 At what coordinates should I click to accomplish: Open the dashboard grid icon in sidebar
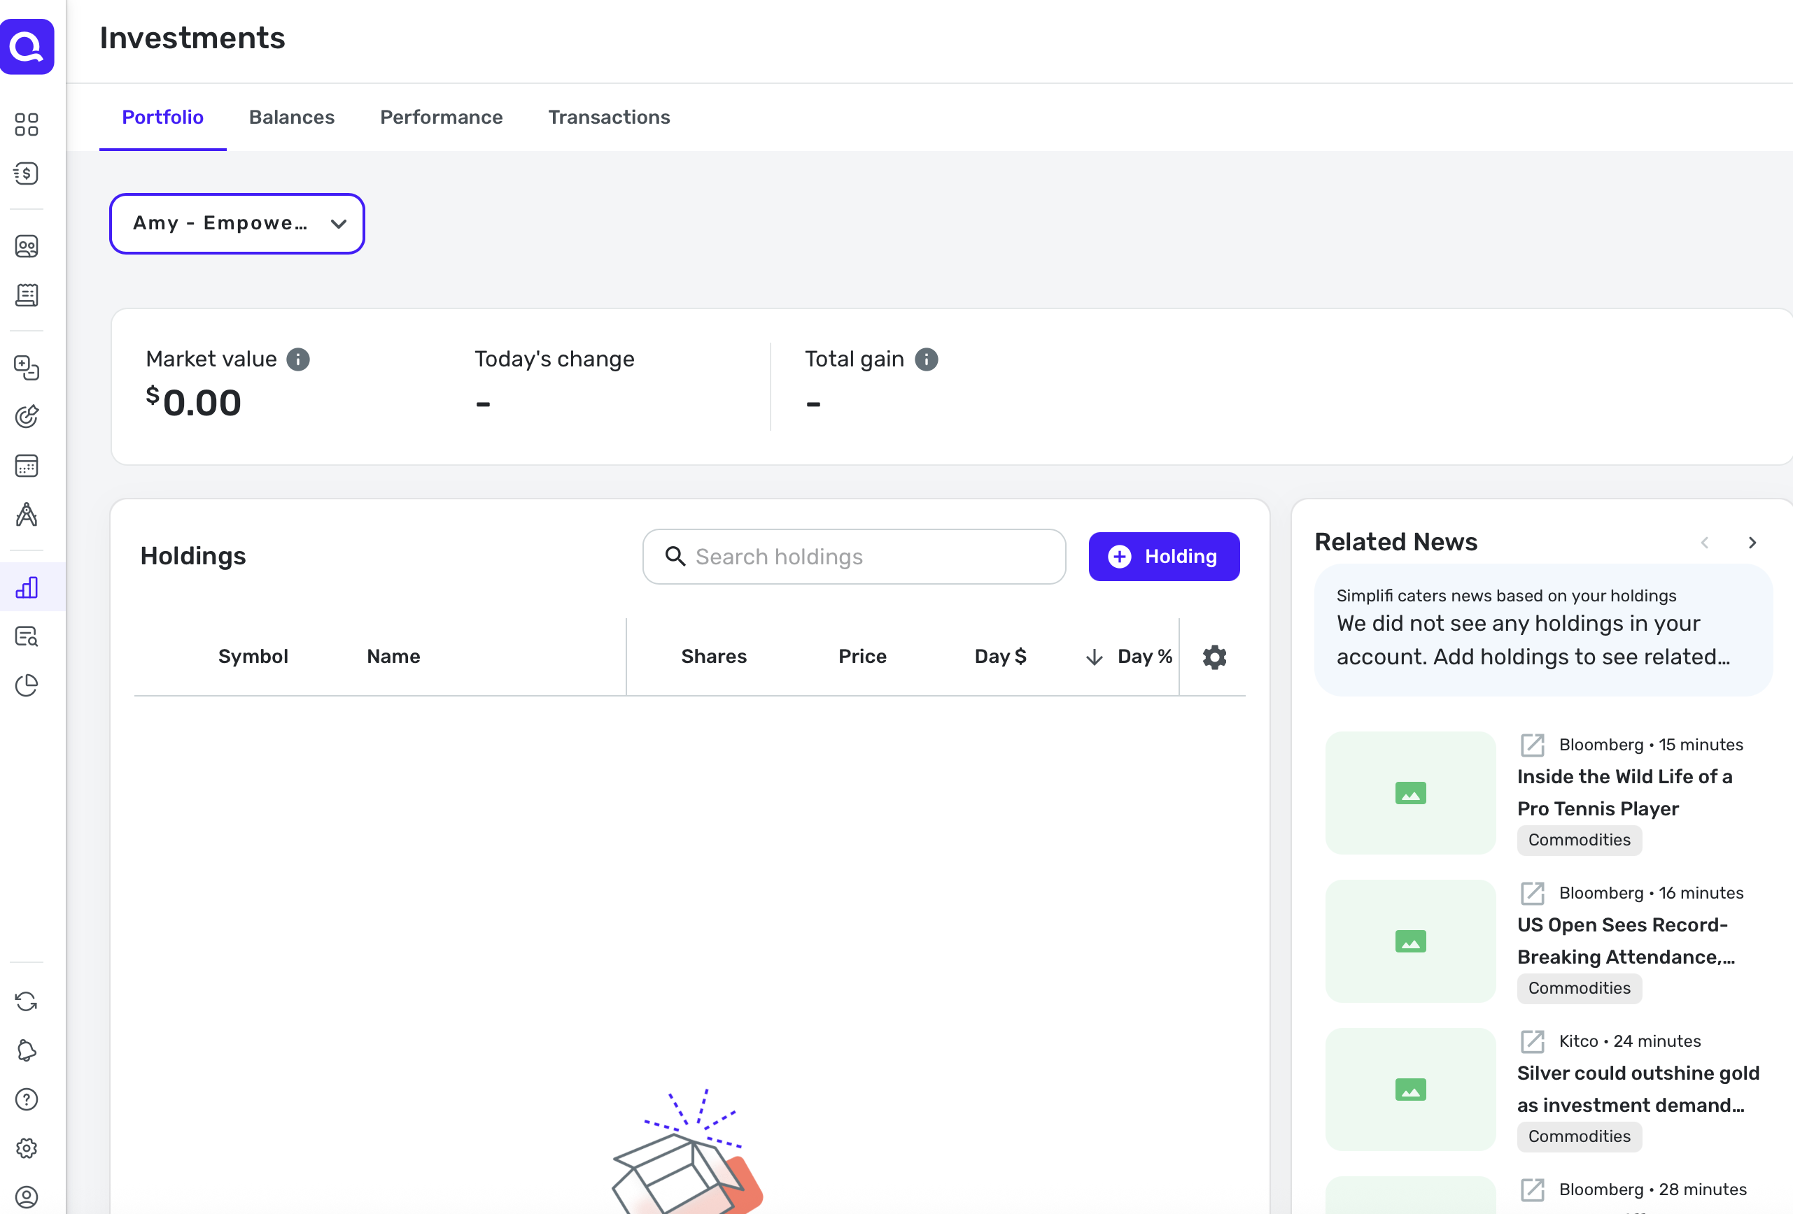(26, 124)
